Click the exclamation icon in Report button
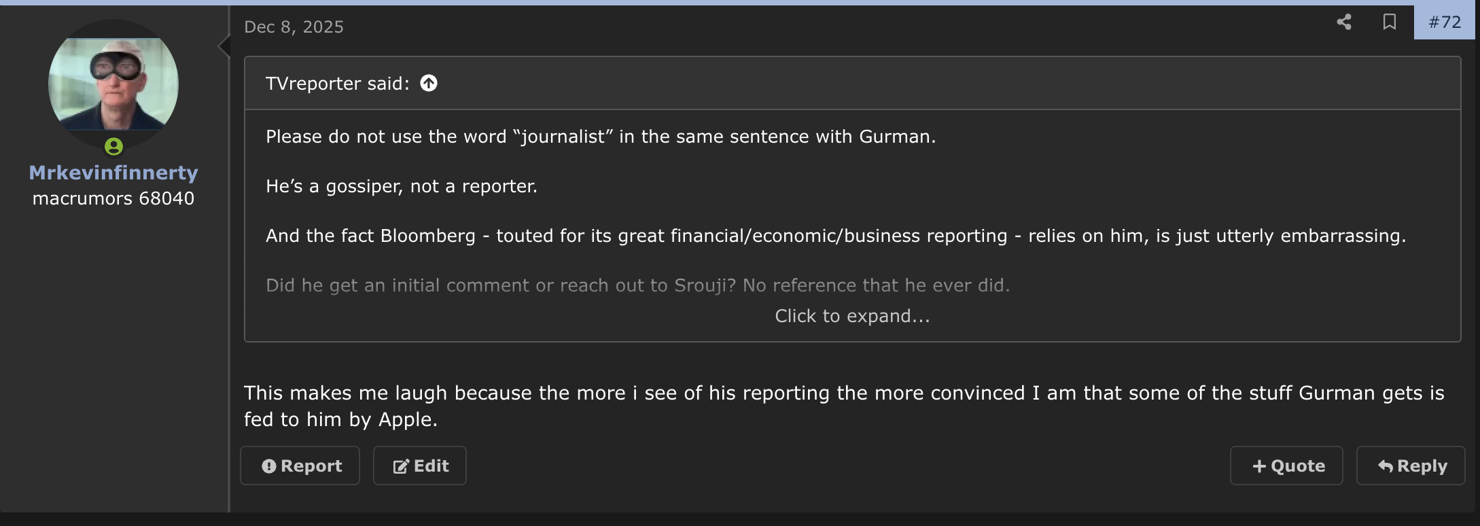Viewport: 1480px width, 526px height. pyautogui.click(x=269, y=466)
